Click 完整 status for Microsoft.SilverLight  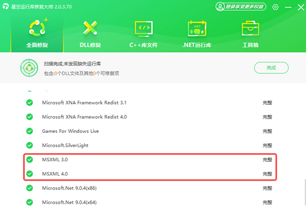[x=267, y=145]
